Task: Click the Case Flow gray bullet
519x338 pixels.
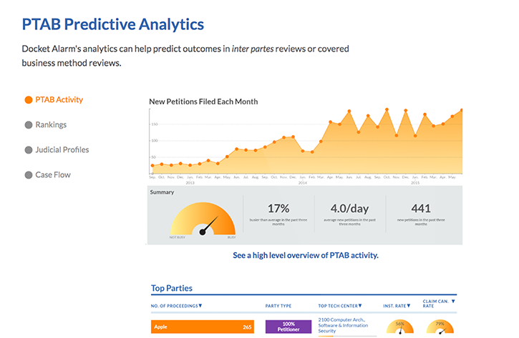Action: tap(29, 175)
